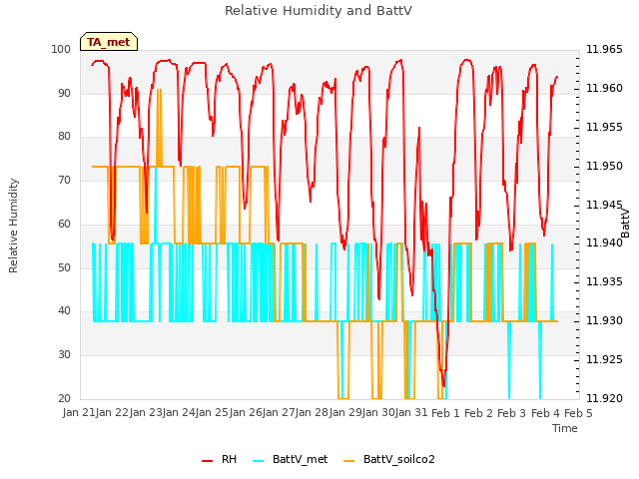This screenshot has height=479, width=639.
Task: Click the 11.920 BattV axis value
Action: click(604, 398)
